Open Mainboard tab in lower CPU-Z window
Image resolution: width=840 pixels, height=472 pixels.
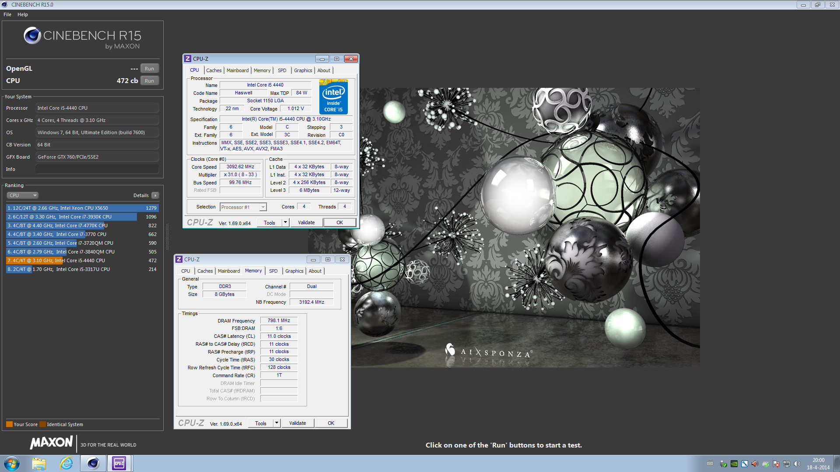coord(229,271)
